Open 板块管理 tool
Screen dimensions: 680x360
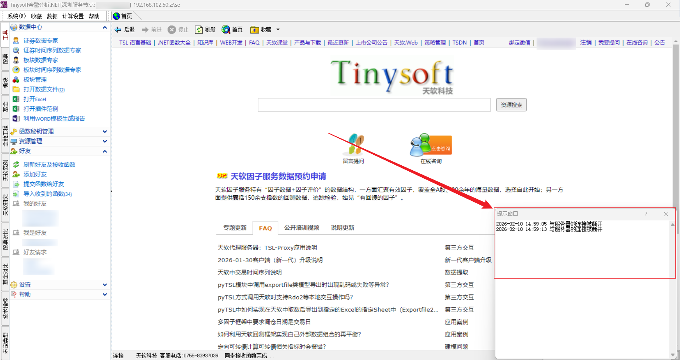click(35, 80)
